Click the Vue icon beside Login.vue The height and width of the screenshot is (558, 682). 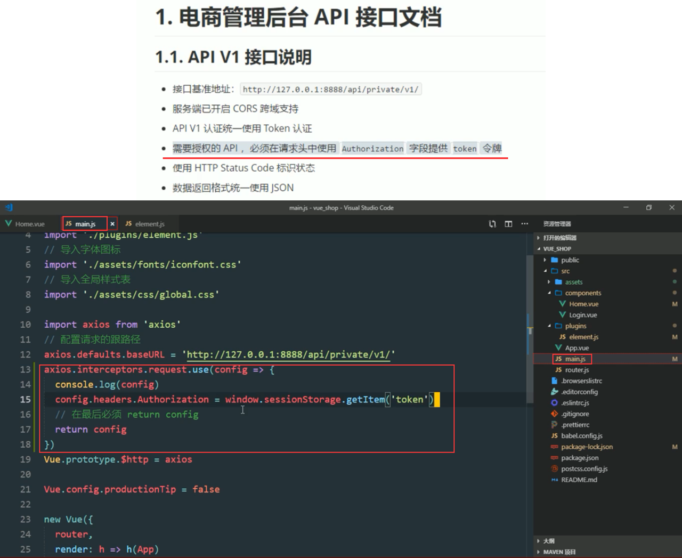(562, 315)
